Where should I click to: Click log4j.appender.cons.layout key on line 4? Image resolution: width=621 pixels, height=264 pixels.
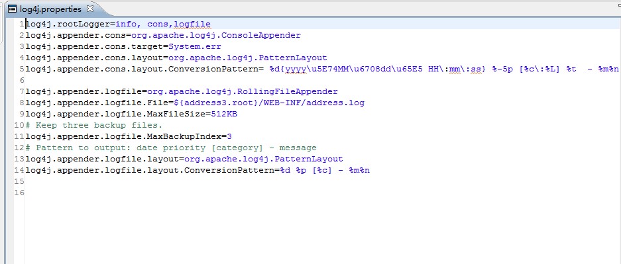pos(94,58)
